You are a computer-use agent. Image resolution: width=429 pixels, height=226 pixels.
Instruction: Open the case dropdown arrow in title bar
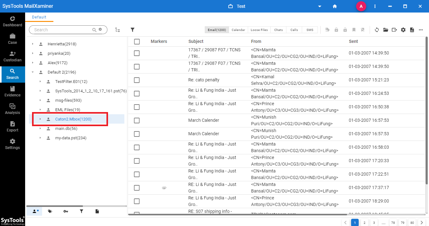click(320, 6)
